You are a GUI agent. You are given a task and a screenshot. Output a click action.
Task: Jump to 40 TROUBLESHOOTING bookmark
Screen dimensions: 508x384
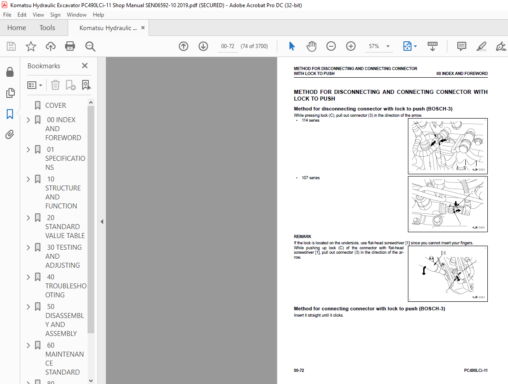[66, 286]
